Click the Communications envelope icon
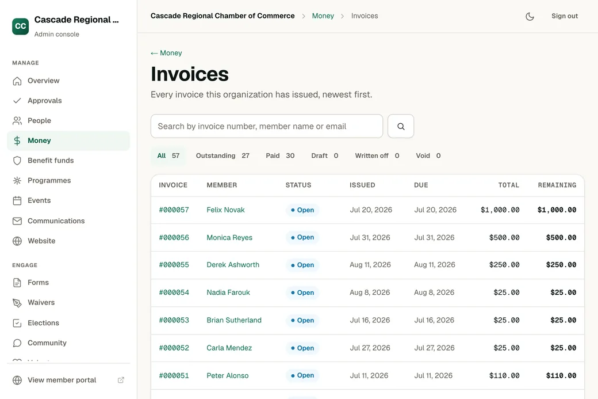This screenshot has height=399, width=598. point(17,221)
